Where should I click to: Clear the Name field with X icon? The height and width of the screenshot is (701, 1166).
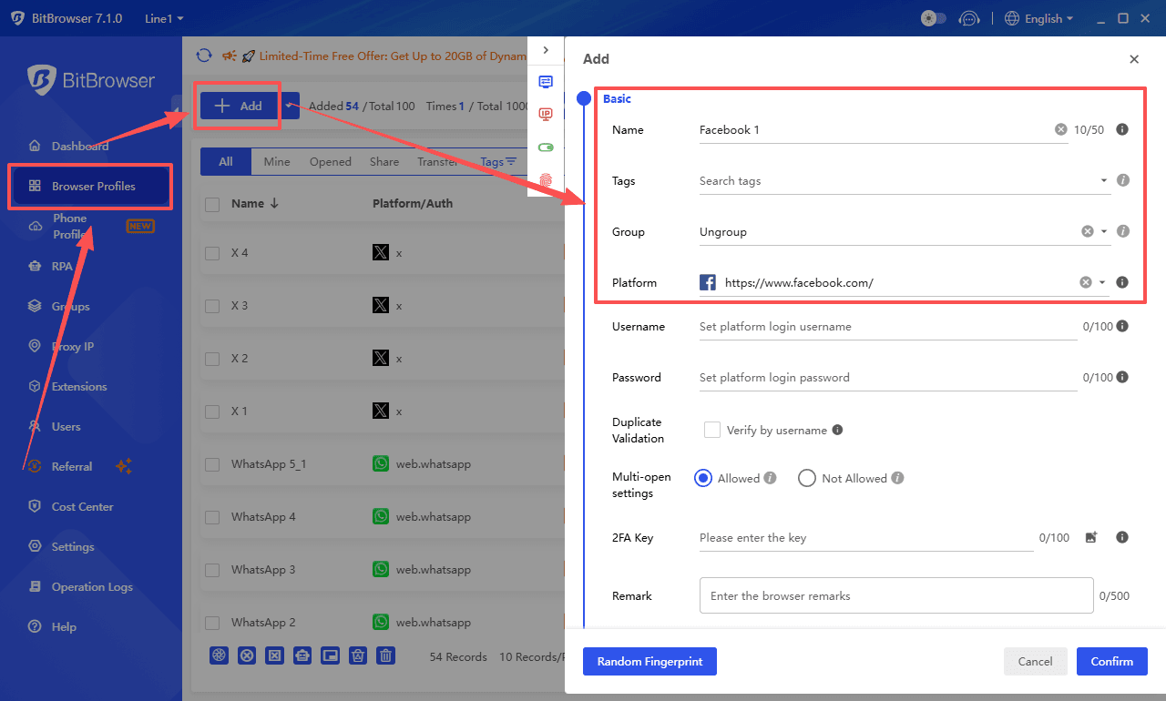click(x=1060, y=130)
